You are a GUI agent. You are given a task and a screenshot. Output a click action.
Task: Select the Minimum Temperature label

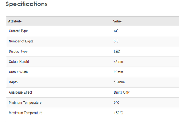25,103
